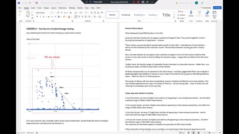Apply subscript formatting
Screen dimensions: 239x134
pyautogui.click(x=52, y=17)
